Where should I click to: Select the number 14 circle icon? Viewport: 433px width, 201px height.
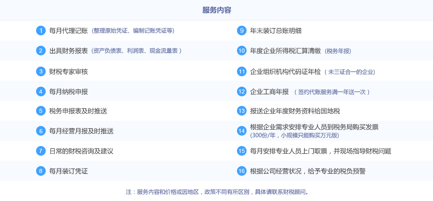point(241,131)
